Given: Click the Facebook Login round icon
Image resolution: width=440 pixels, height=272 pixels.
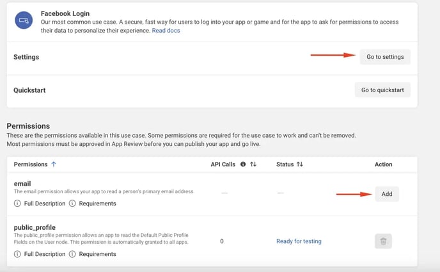Looking at the screenshot, I should pyautogui.click(x=24, y=20).
